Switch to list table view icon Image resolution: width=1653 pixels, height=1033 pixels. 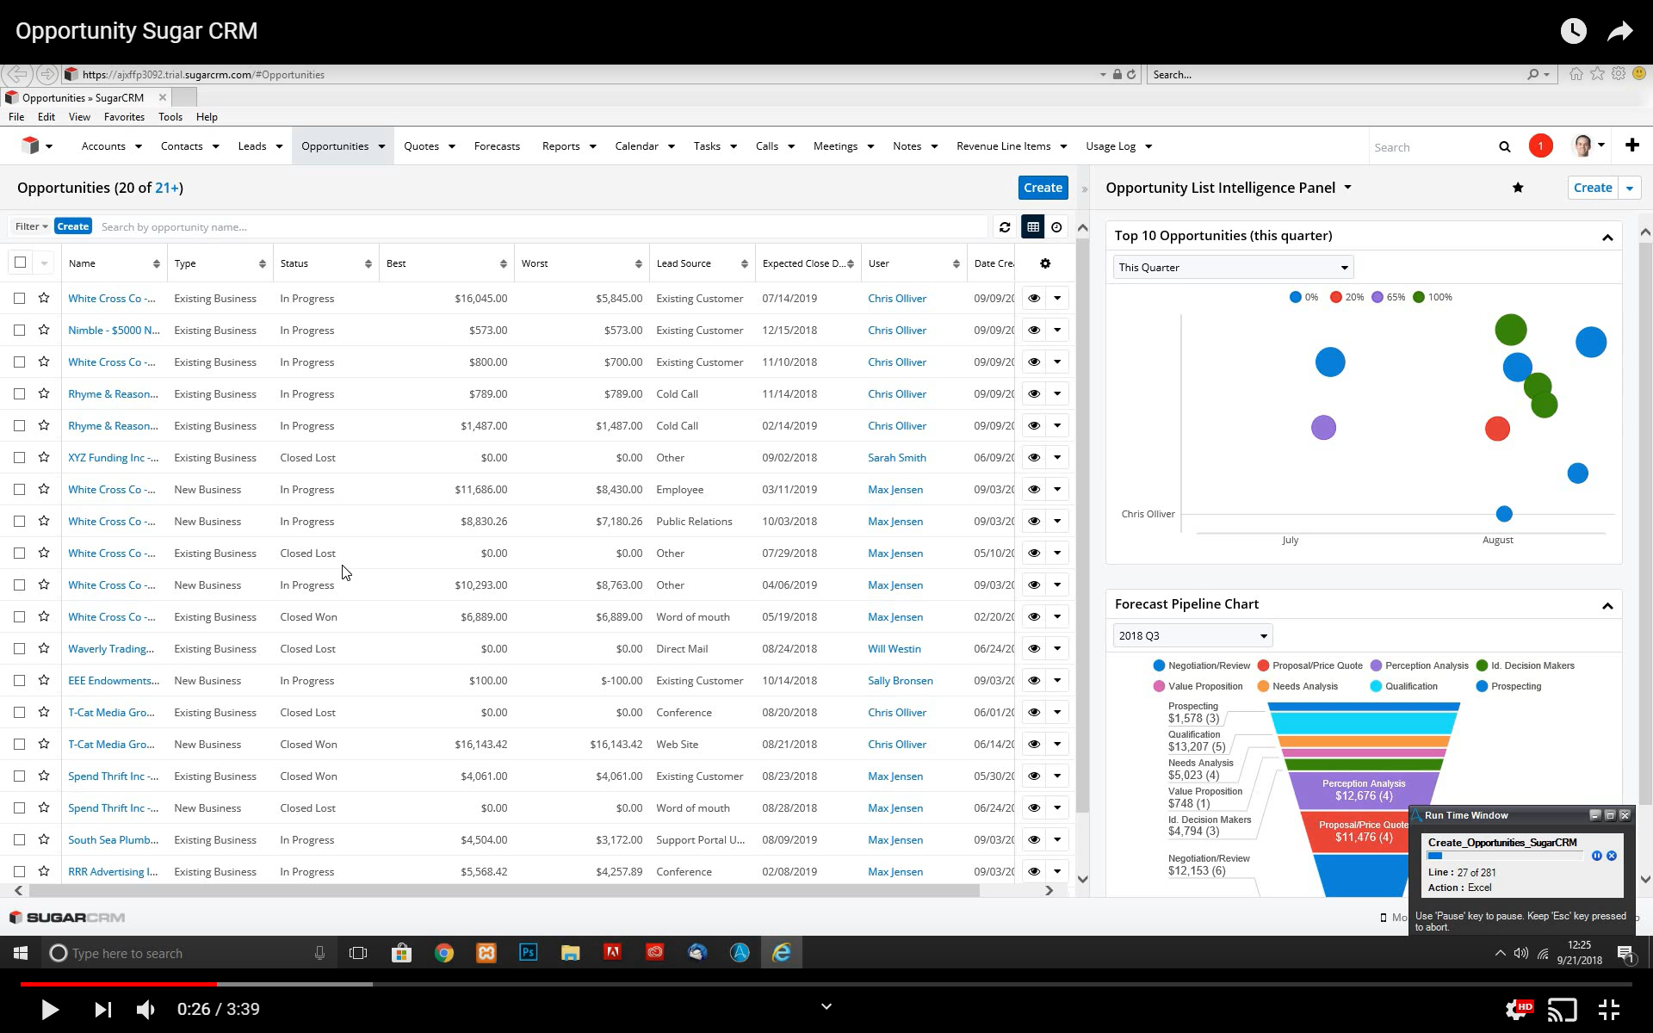coord(1032,227)
